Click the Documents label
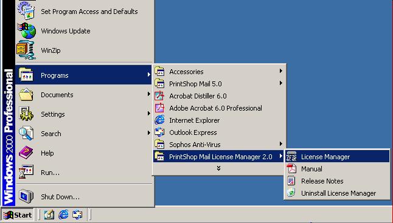 (x=57, y=95)
